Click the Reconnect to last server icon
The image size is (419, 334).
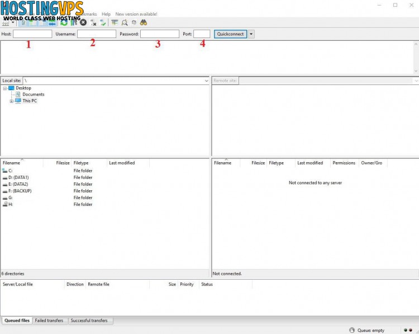(x=103, y=23)
